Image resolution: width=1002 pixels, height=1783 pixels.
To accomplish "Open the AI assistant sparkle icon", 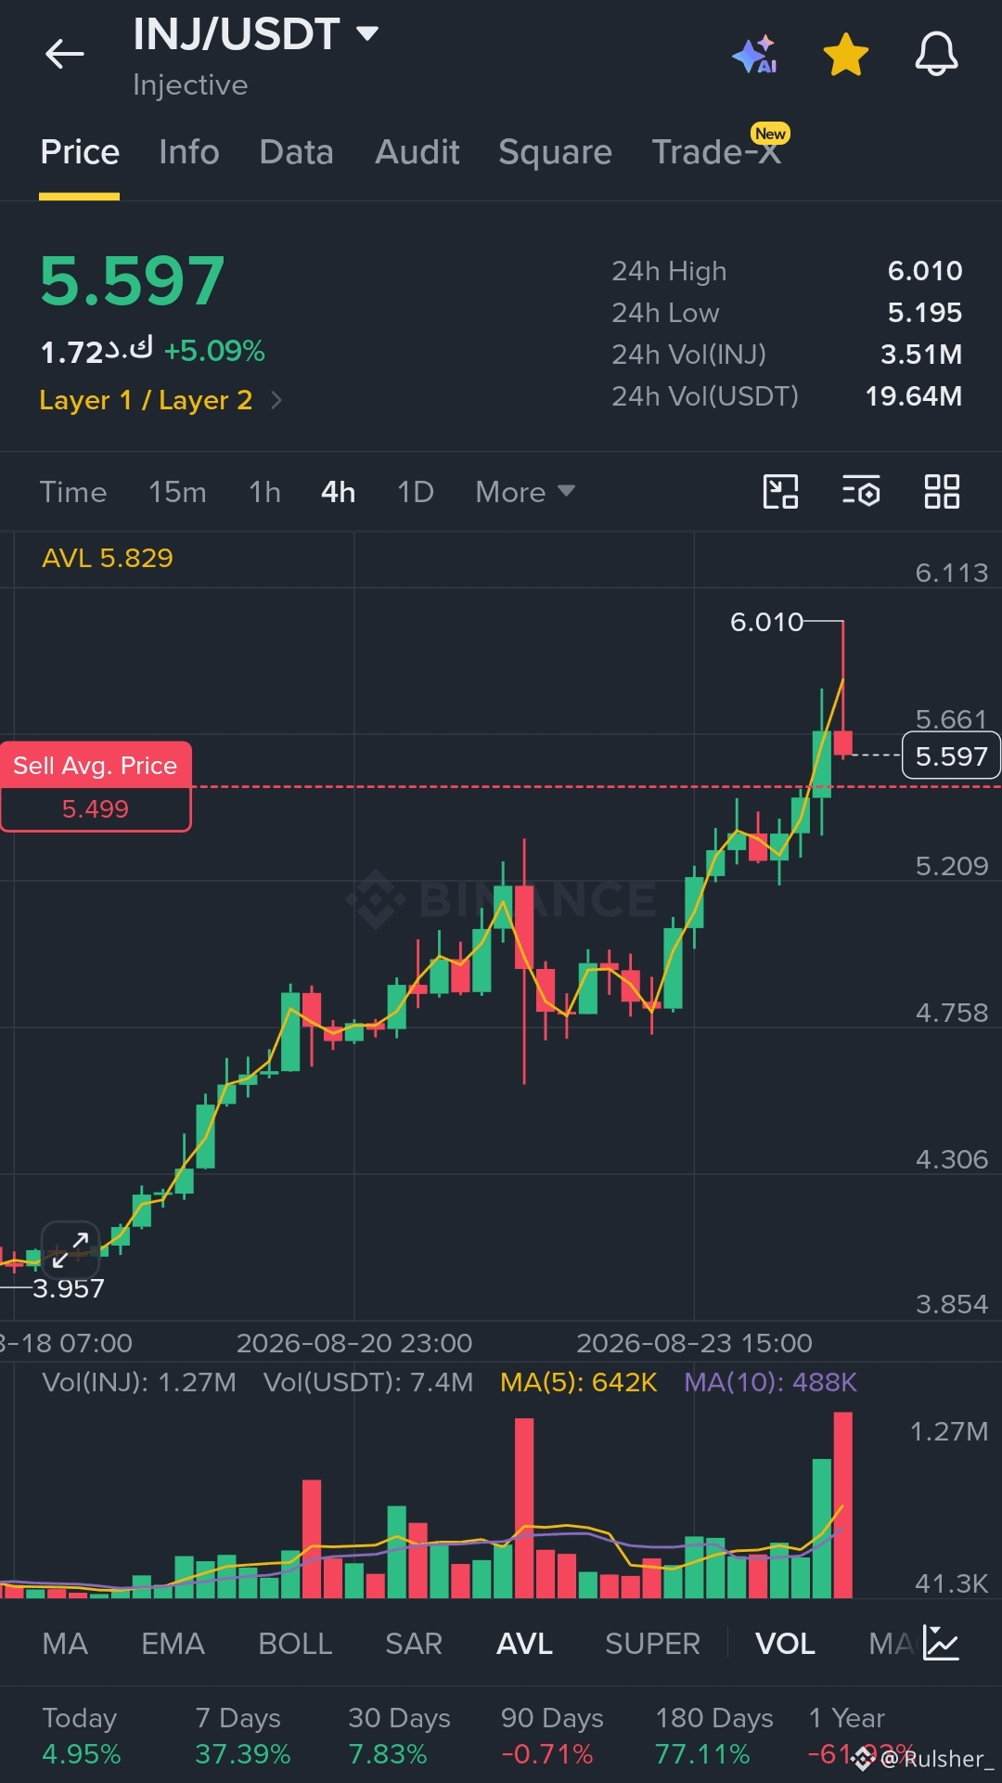I will pyautogui.click(x=754, y=55).
